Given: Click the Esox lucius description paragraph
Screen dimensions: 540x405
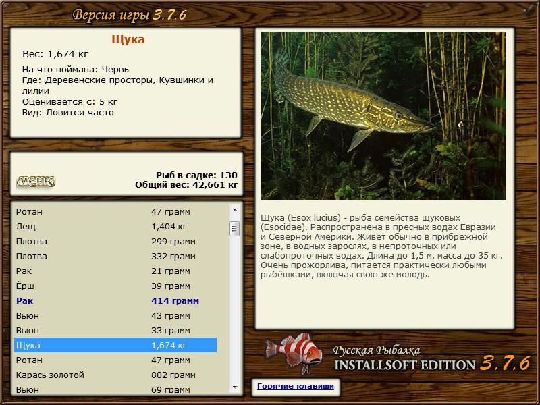Looking at the screenshot, I should click(x=381, y=246).
